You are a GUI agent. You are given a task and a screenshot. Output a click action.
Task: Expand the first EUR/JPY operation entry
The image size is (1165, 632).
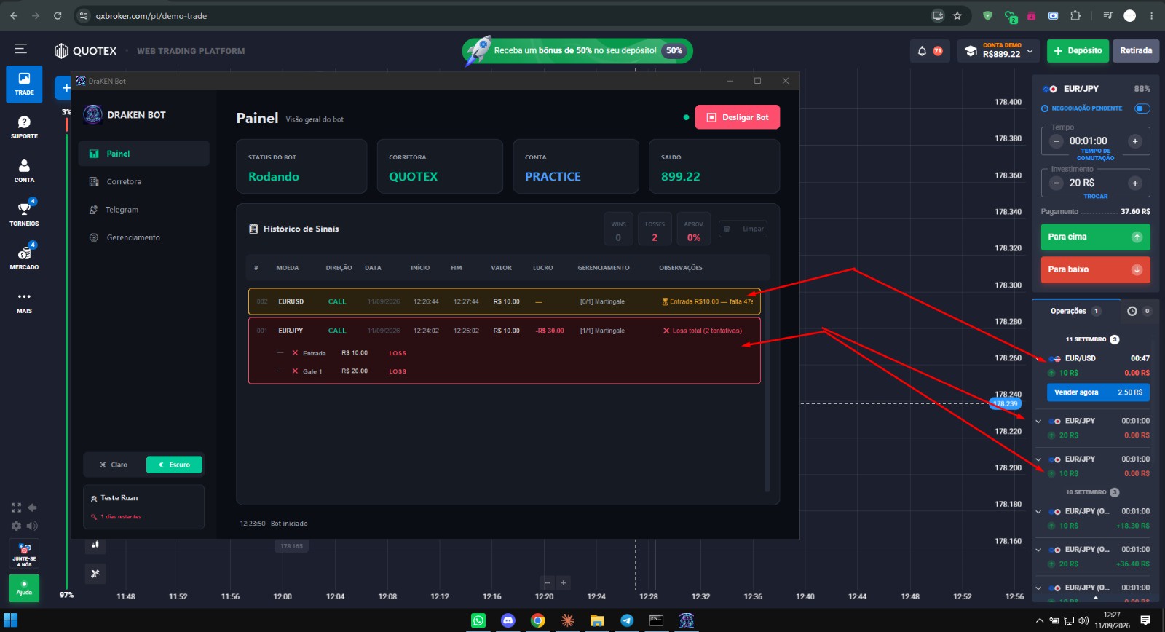pos(1038,421)
